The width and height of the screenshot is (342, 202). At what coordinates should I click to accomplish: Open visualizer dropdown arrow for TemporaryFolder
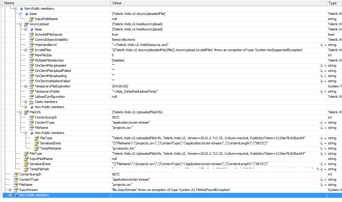pos(325,92)
